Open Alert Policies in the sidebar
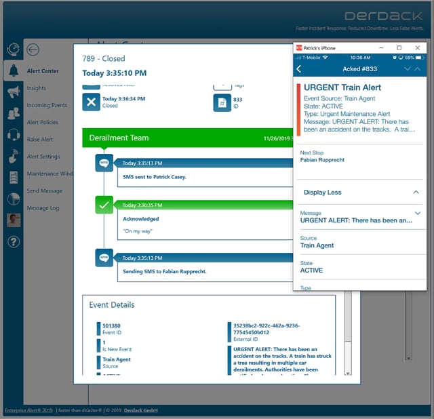 click(43, 122)
